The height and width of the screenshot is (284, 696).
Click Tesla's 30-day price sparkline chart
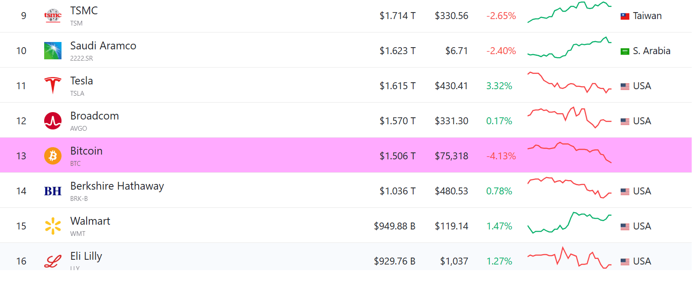click(x=569, y=83)
